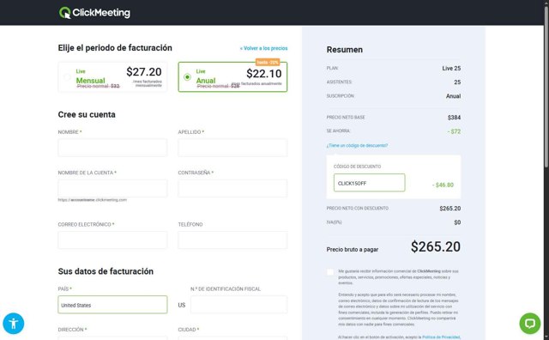Viewport: 549px width, 340px height.
Task: Click the $384 base net price
Action: coord(454,118)
